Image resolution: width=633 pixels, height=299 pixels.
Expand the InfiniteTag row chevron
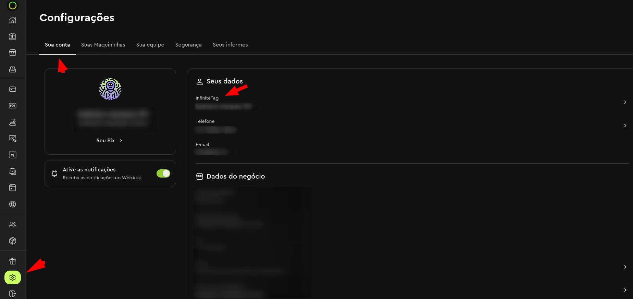point(625,102)
